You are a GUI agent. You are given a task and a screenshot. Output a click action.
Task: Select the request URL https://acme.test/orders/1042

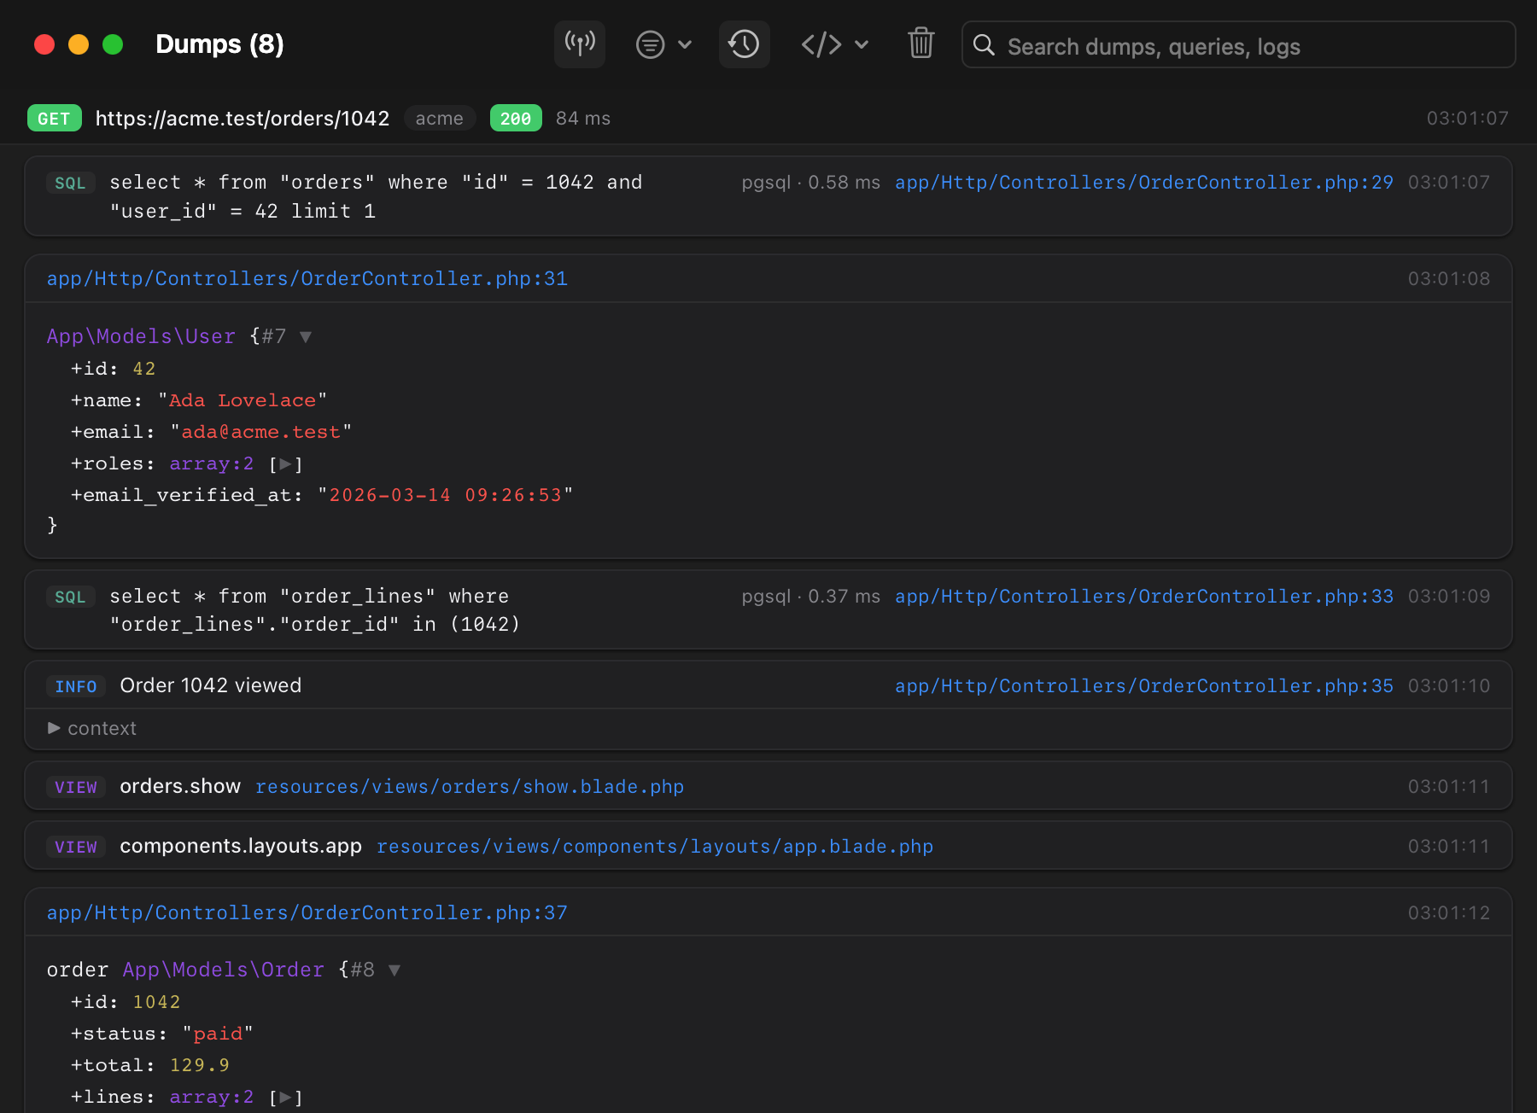point(243,119)
